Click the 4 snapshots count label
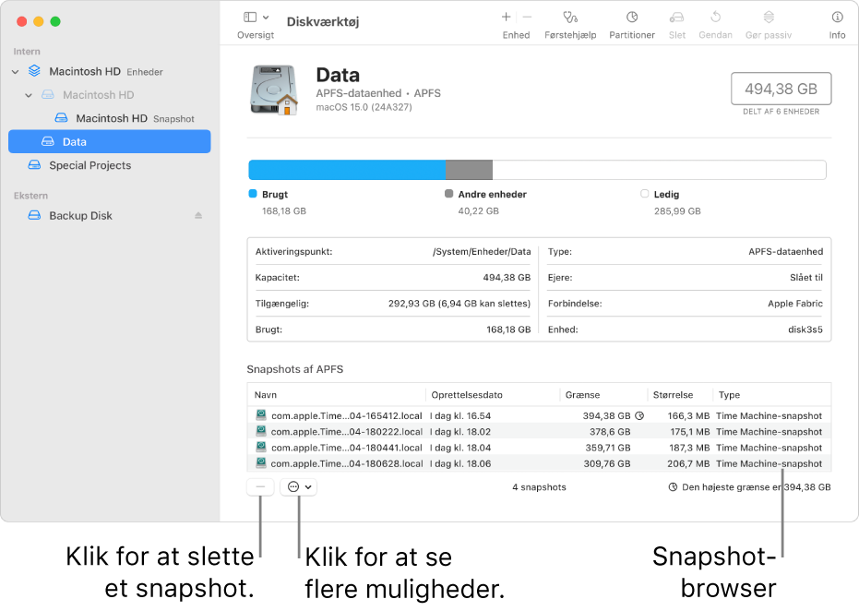 (x=539, y=487)
